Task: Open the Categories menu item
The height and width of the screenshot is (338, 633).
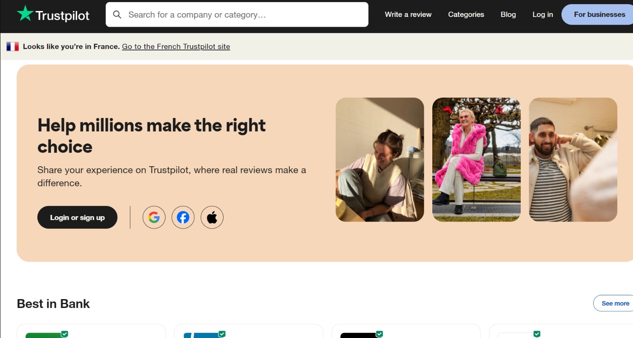Action: click(466, 14)
